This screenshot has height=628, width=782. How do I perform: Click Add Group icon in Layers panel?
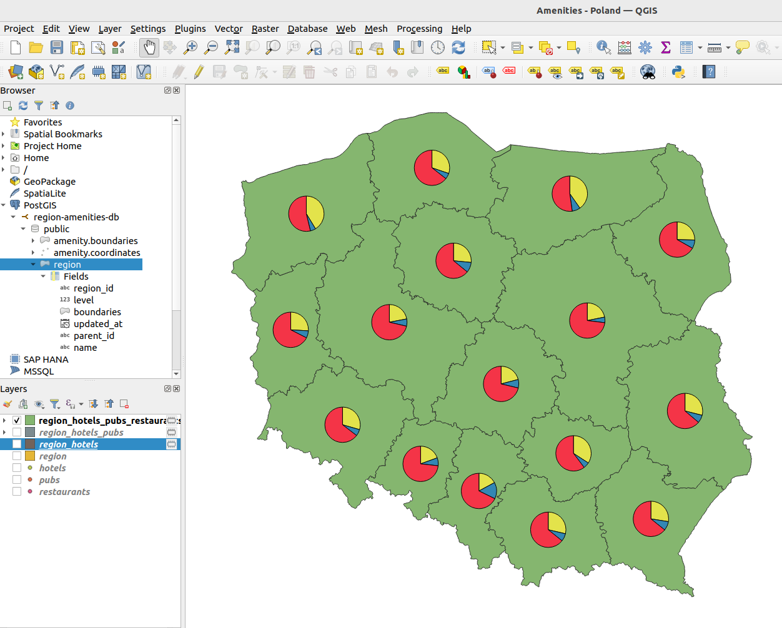(23, 404)
